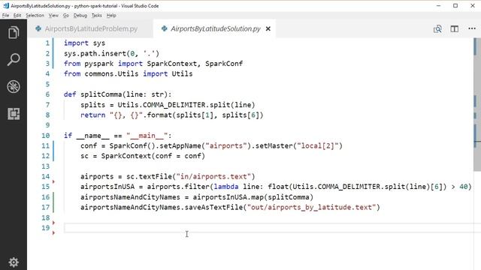The image size is (481, 270).
Task: Click 'SparkContext' in the line 3 import
Action: (x=172, y=64)
